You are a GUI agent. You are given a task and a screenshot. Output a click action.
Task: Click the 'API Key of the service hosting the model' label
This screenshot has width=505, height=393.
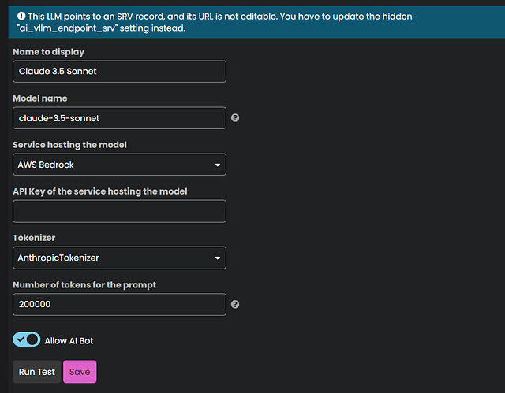click(x=100, y=191)
